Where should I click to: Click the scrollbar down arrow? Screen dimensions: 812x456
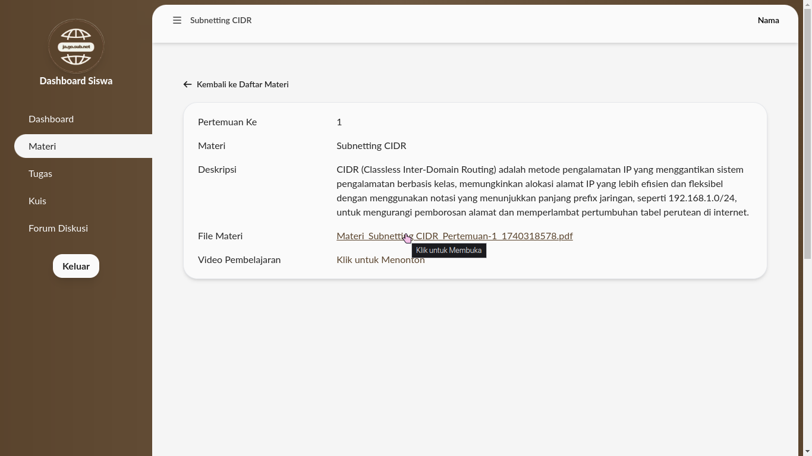coord(807,452)
